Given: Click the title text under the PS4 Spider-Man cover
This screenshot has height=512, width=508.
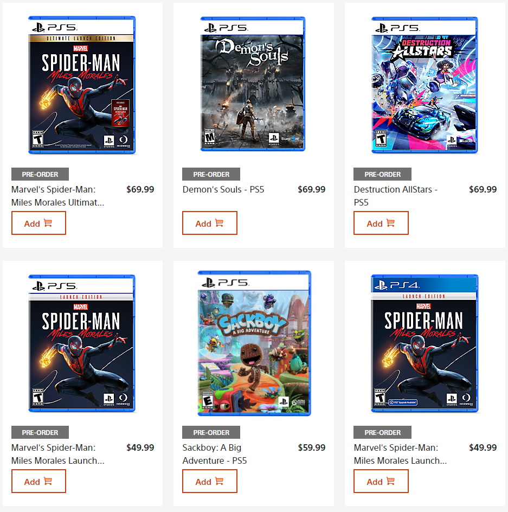Looking at the screenshot, I should pyautogui.click(x=400, y=454).
